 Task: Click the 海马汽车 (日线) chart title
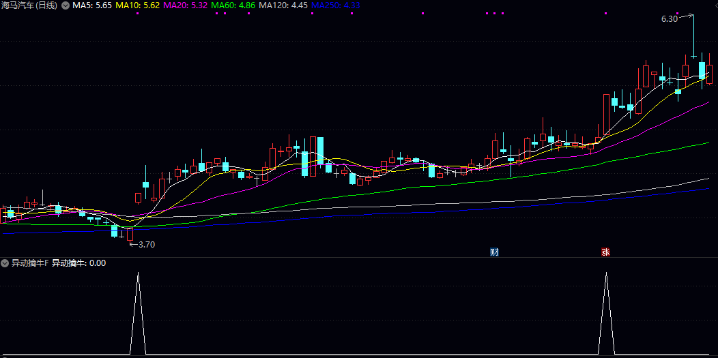tap(29, 5)
